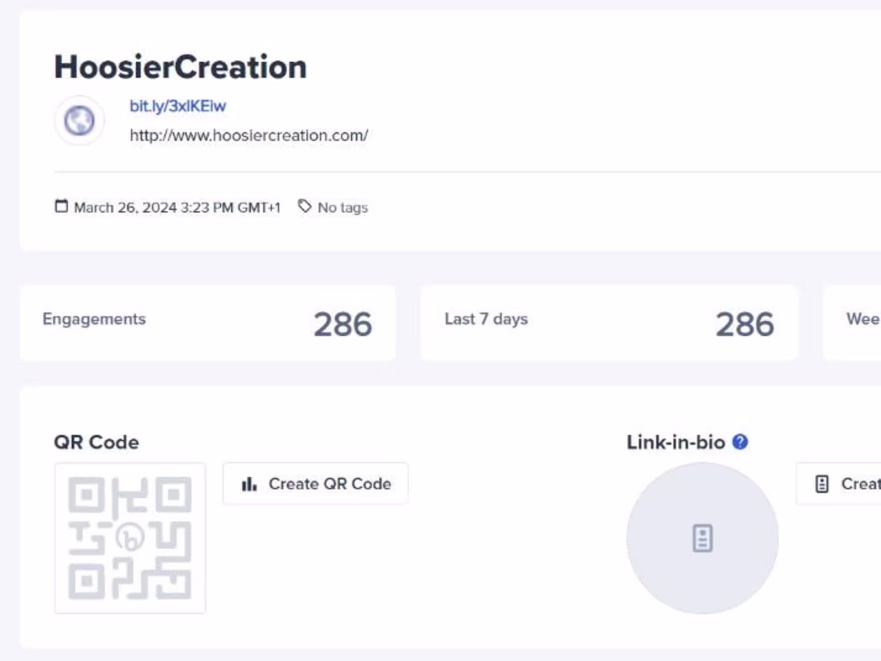
Task: Click the QR code preview thumbnail
Action: pyautogui.click(x=130, y=538)
